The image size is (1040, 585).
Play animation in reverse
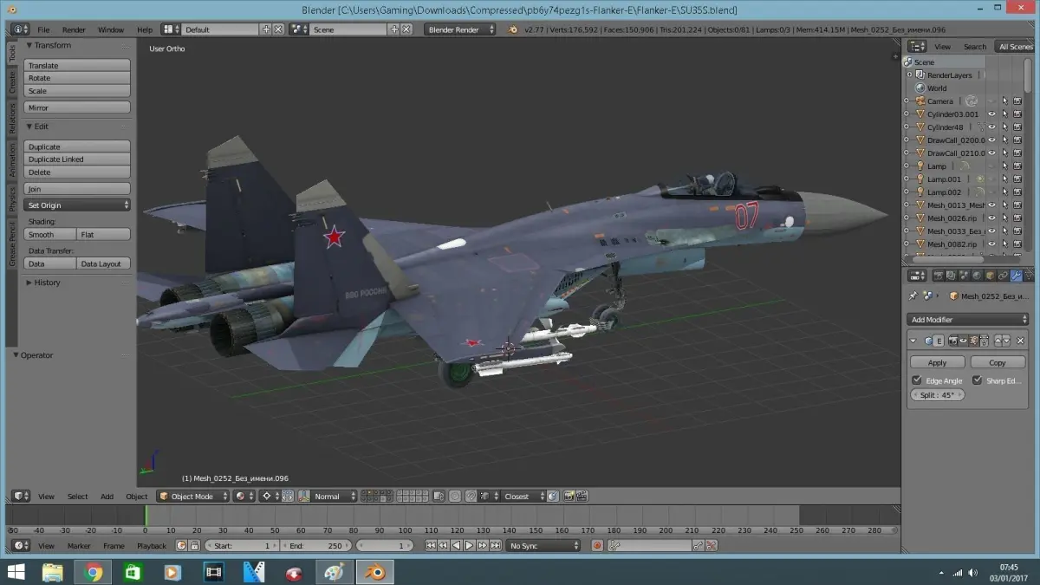point(456,546)
